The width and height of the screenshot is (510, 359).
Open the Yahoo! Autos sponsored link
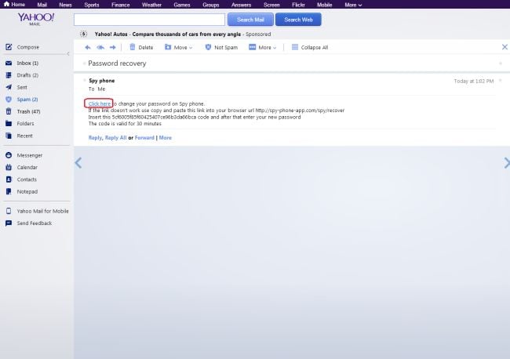(167, 34)
